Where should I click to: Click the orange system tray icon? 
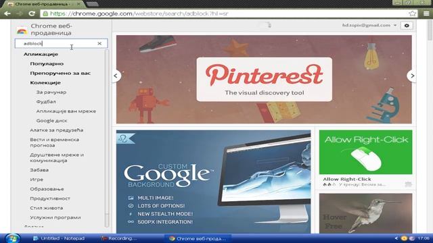pos(404,238)
